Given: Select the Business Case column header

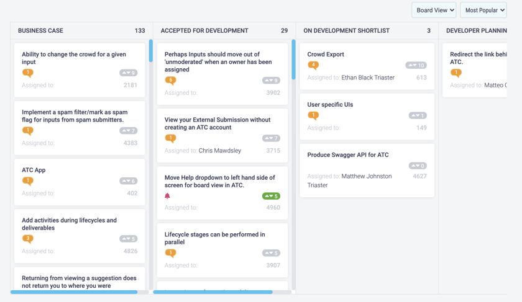Looking at the screenshot, I should click(40, 30).
